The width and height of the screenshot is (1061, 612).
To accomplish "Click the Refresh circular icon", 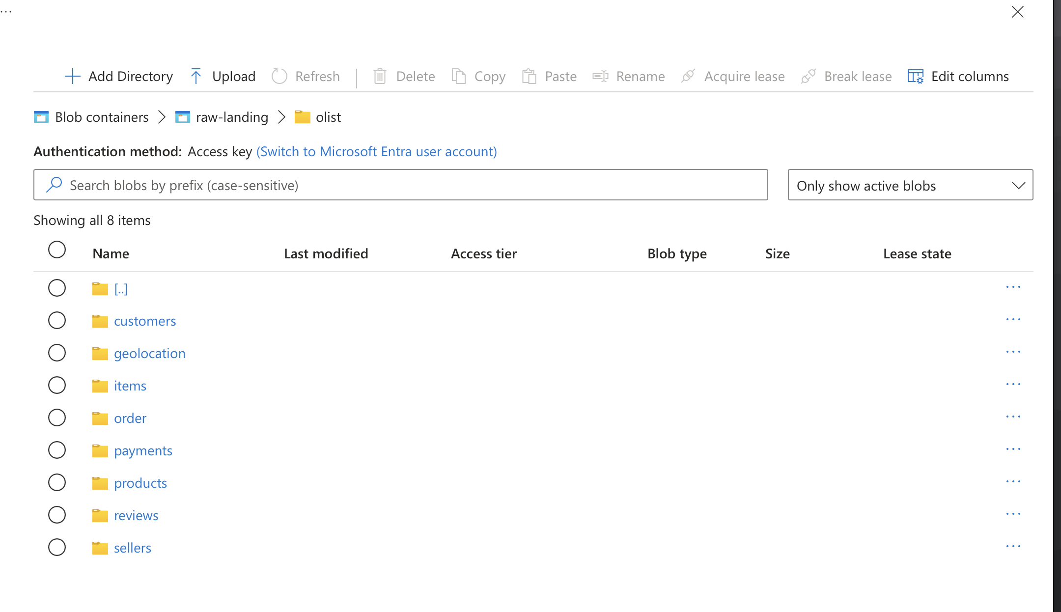I will tap(279, 77).
